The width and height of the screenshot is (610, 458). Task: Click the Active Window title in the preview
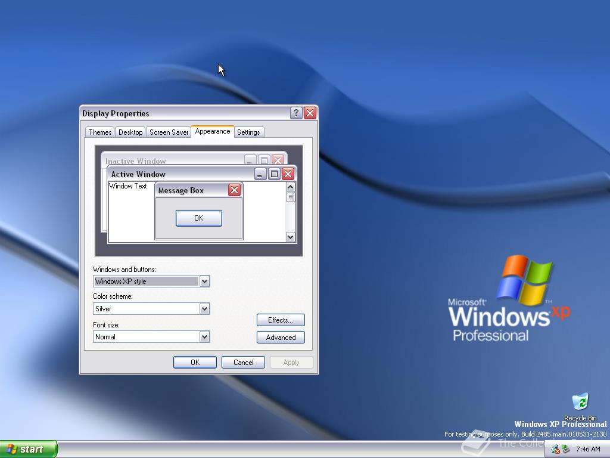138,174
